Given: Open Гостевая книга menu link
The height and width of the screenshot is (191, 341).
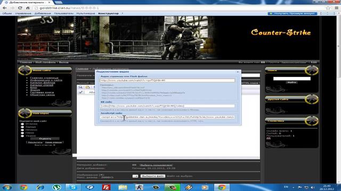Looking at the screenshot, I should (42, 92).
